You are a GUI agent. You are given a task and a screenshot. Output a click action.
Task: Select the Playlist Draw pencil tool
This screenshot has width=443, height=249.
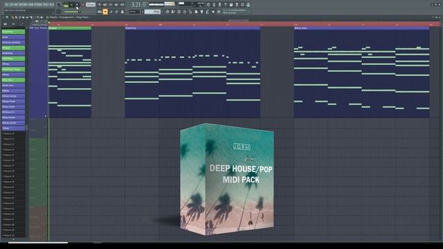(12, 17)
